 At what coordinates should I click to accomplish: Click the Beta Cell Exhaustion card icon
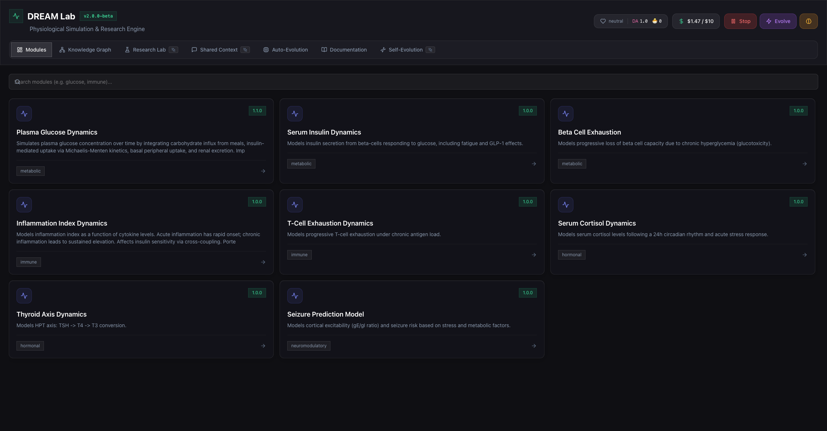point(566,114)
